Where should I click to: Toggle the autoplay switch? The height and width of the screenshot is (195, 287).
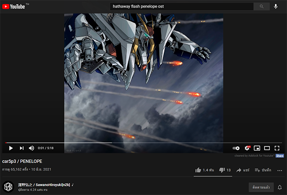pyautogui.click(x=236, y=148)
